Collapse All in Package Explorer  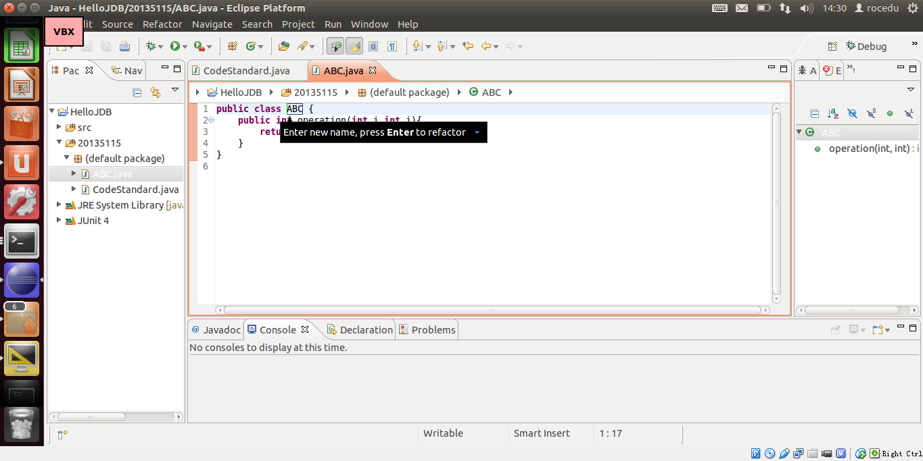click(x=137, y=92)
